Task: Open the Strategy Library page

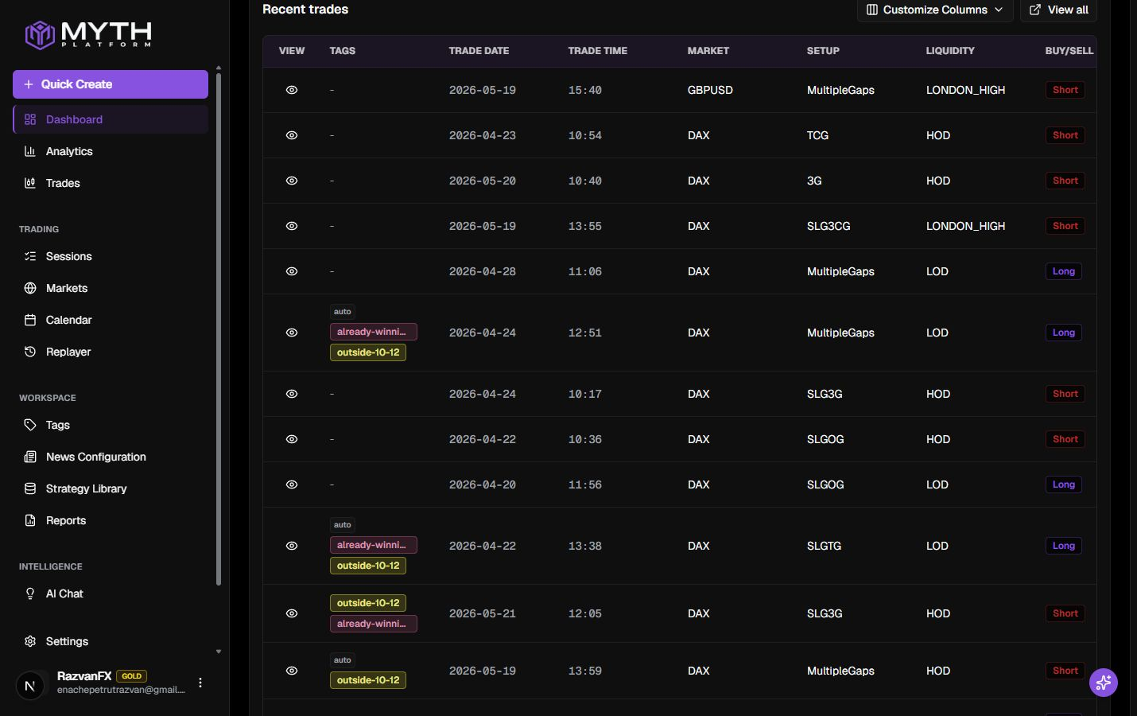Action: (x=111, y=488)
